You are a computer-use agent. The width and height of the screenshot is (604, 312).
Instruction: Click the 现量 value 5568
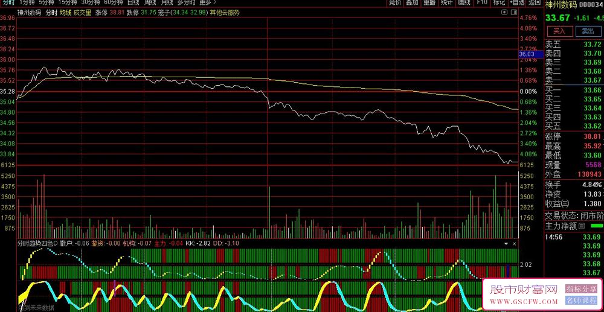pyautogui.click(x=593, y=165)
